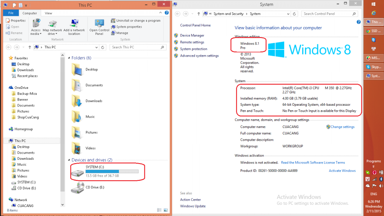The image size is (384, 216).
Task: Select CUACANG under Network in navigation pane
Action: (x=22, y=206)
